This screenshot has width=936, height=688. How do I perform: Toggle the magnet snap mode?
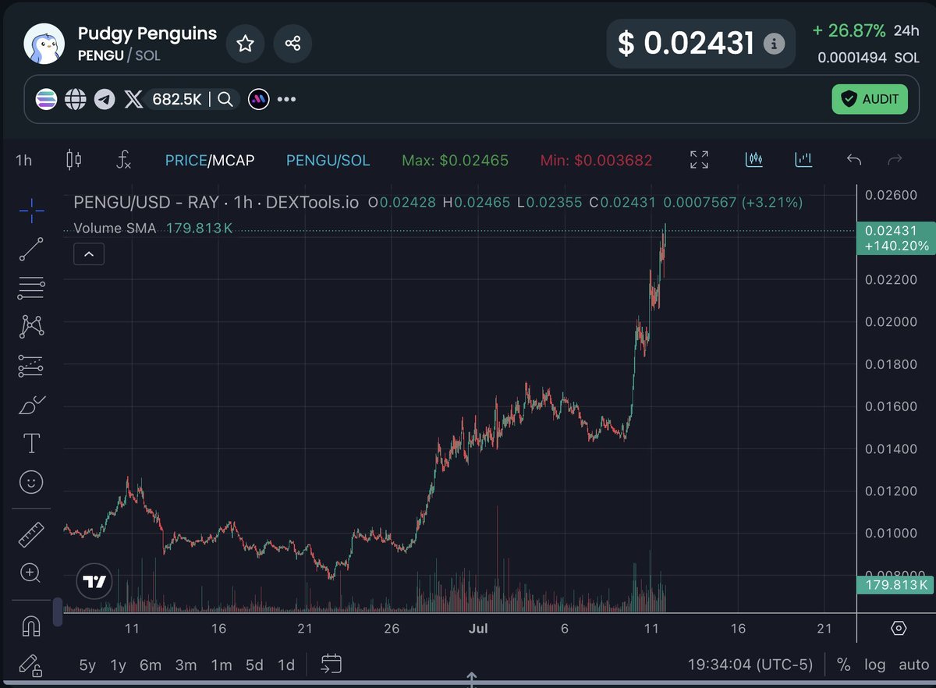point(31,626)
